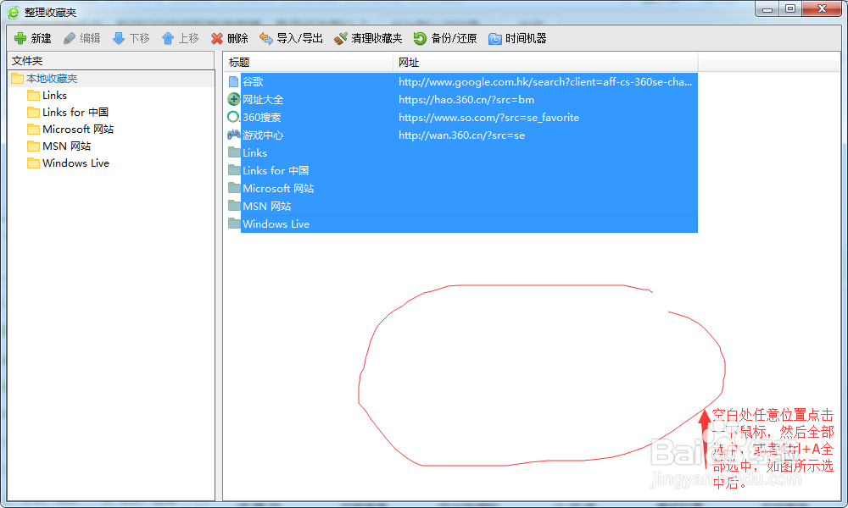Image resolution: width=848 pixels, height=508 pixels.
Task: Click the https://hao.360.cn/?src=bm URL cell
Action: pos(466,99)
